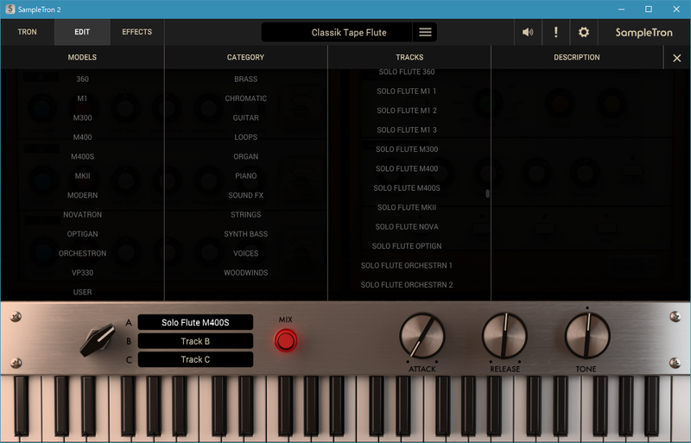The image size is (691, 443).
Task: Select the M400S model
Action: coord(82,156)
